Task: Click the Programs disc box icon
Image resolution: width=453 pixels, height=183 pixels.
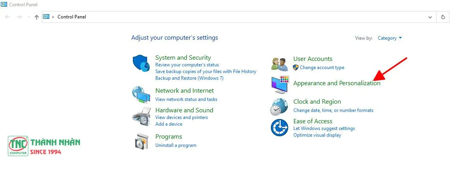Action: point(142,141)
